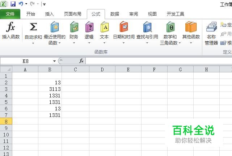Screen dimensions: 232x156
Task: Select column D header
Action: [x=102, y=69]
